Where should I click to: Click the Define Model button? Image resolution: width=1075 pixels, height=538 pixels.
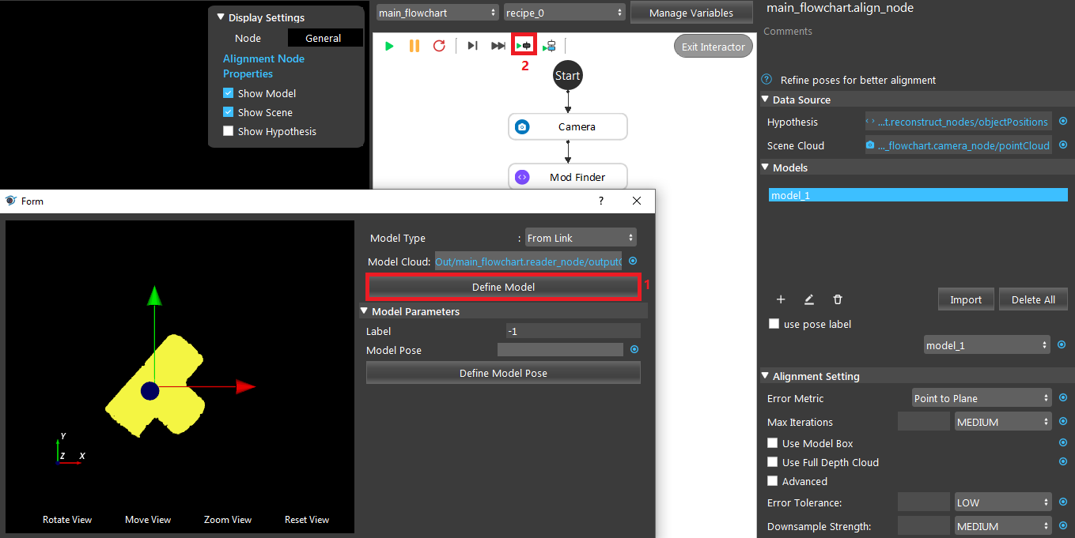(x=503, y=287)
